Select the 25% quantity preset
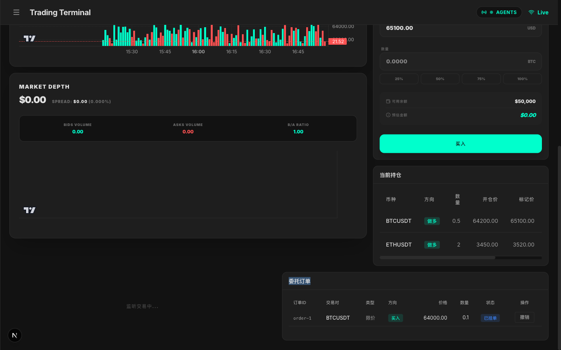 pyautogui.click(x=399, y=79)
